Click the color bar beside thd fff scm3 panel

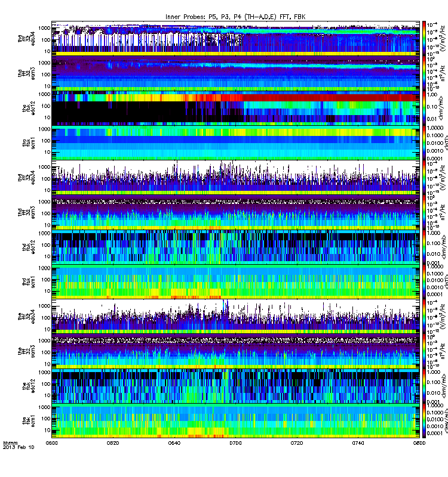coord(424,212)
